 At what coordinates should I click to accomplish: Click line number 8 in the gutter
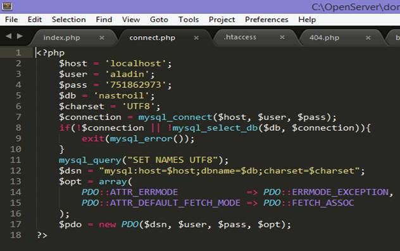18,128
